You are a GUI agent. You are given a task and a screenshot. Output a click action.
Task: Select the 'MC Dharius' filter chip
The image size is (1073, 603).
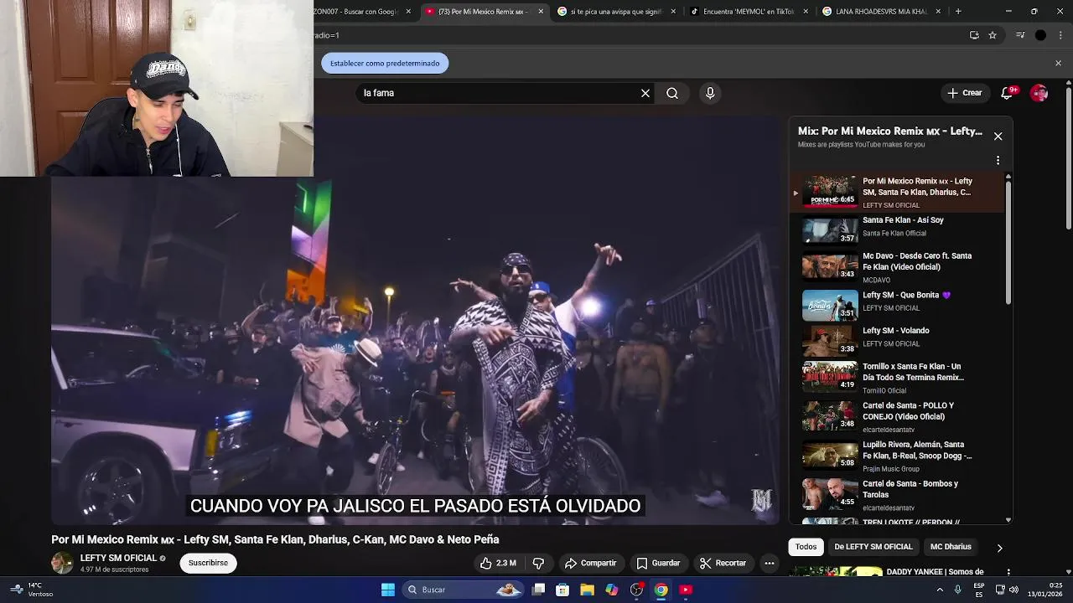[x=951, y=547]
